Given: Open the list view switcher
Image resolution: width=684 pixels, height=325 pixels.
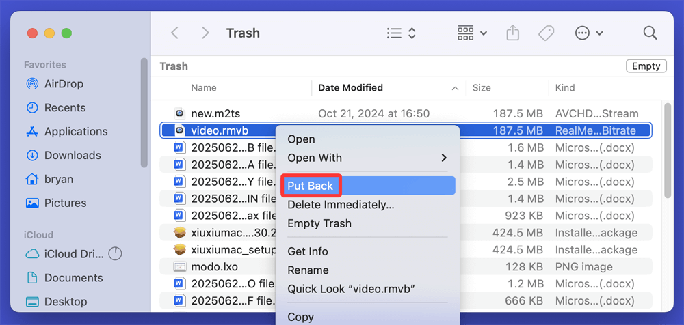Looking at the screenshot, I should coord(402,33).
